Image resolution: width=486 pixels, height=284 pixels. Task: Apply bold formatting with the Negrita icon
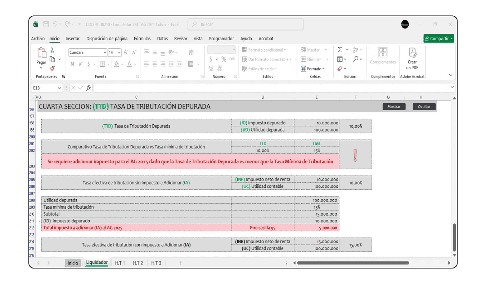[x=72, y=64]
